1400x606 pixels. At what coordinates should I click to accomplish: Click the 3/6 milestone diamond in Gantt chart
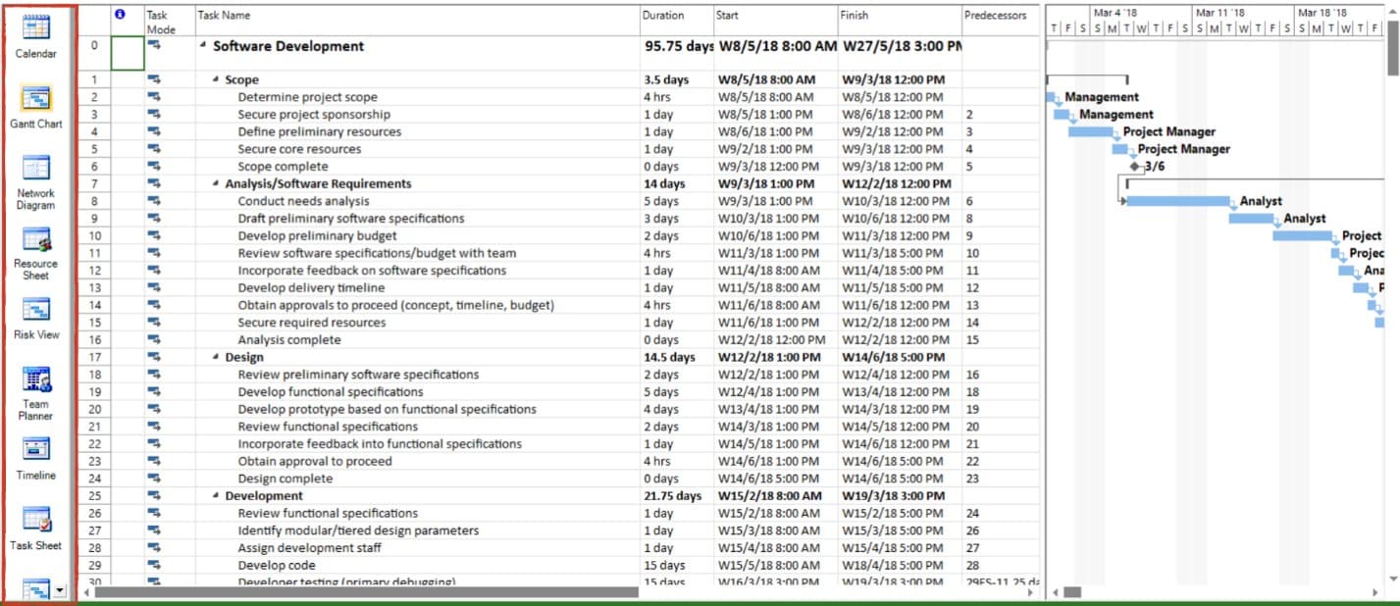[1136, 167]
